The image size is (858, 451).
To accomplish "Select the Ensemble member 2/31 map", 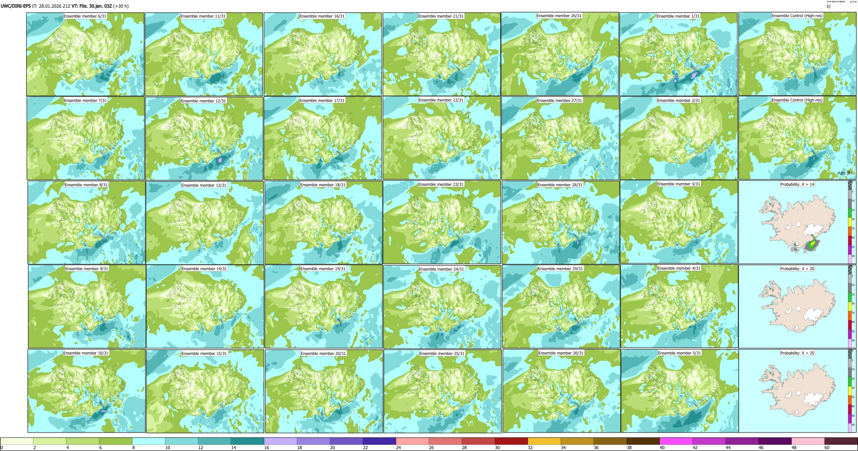I will click(679, 138).
